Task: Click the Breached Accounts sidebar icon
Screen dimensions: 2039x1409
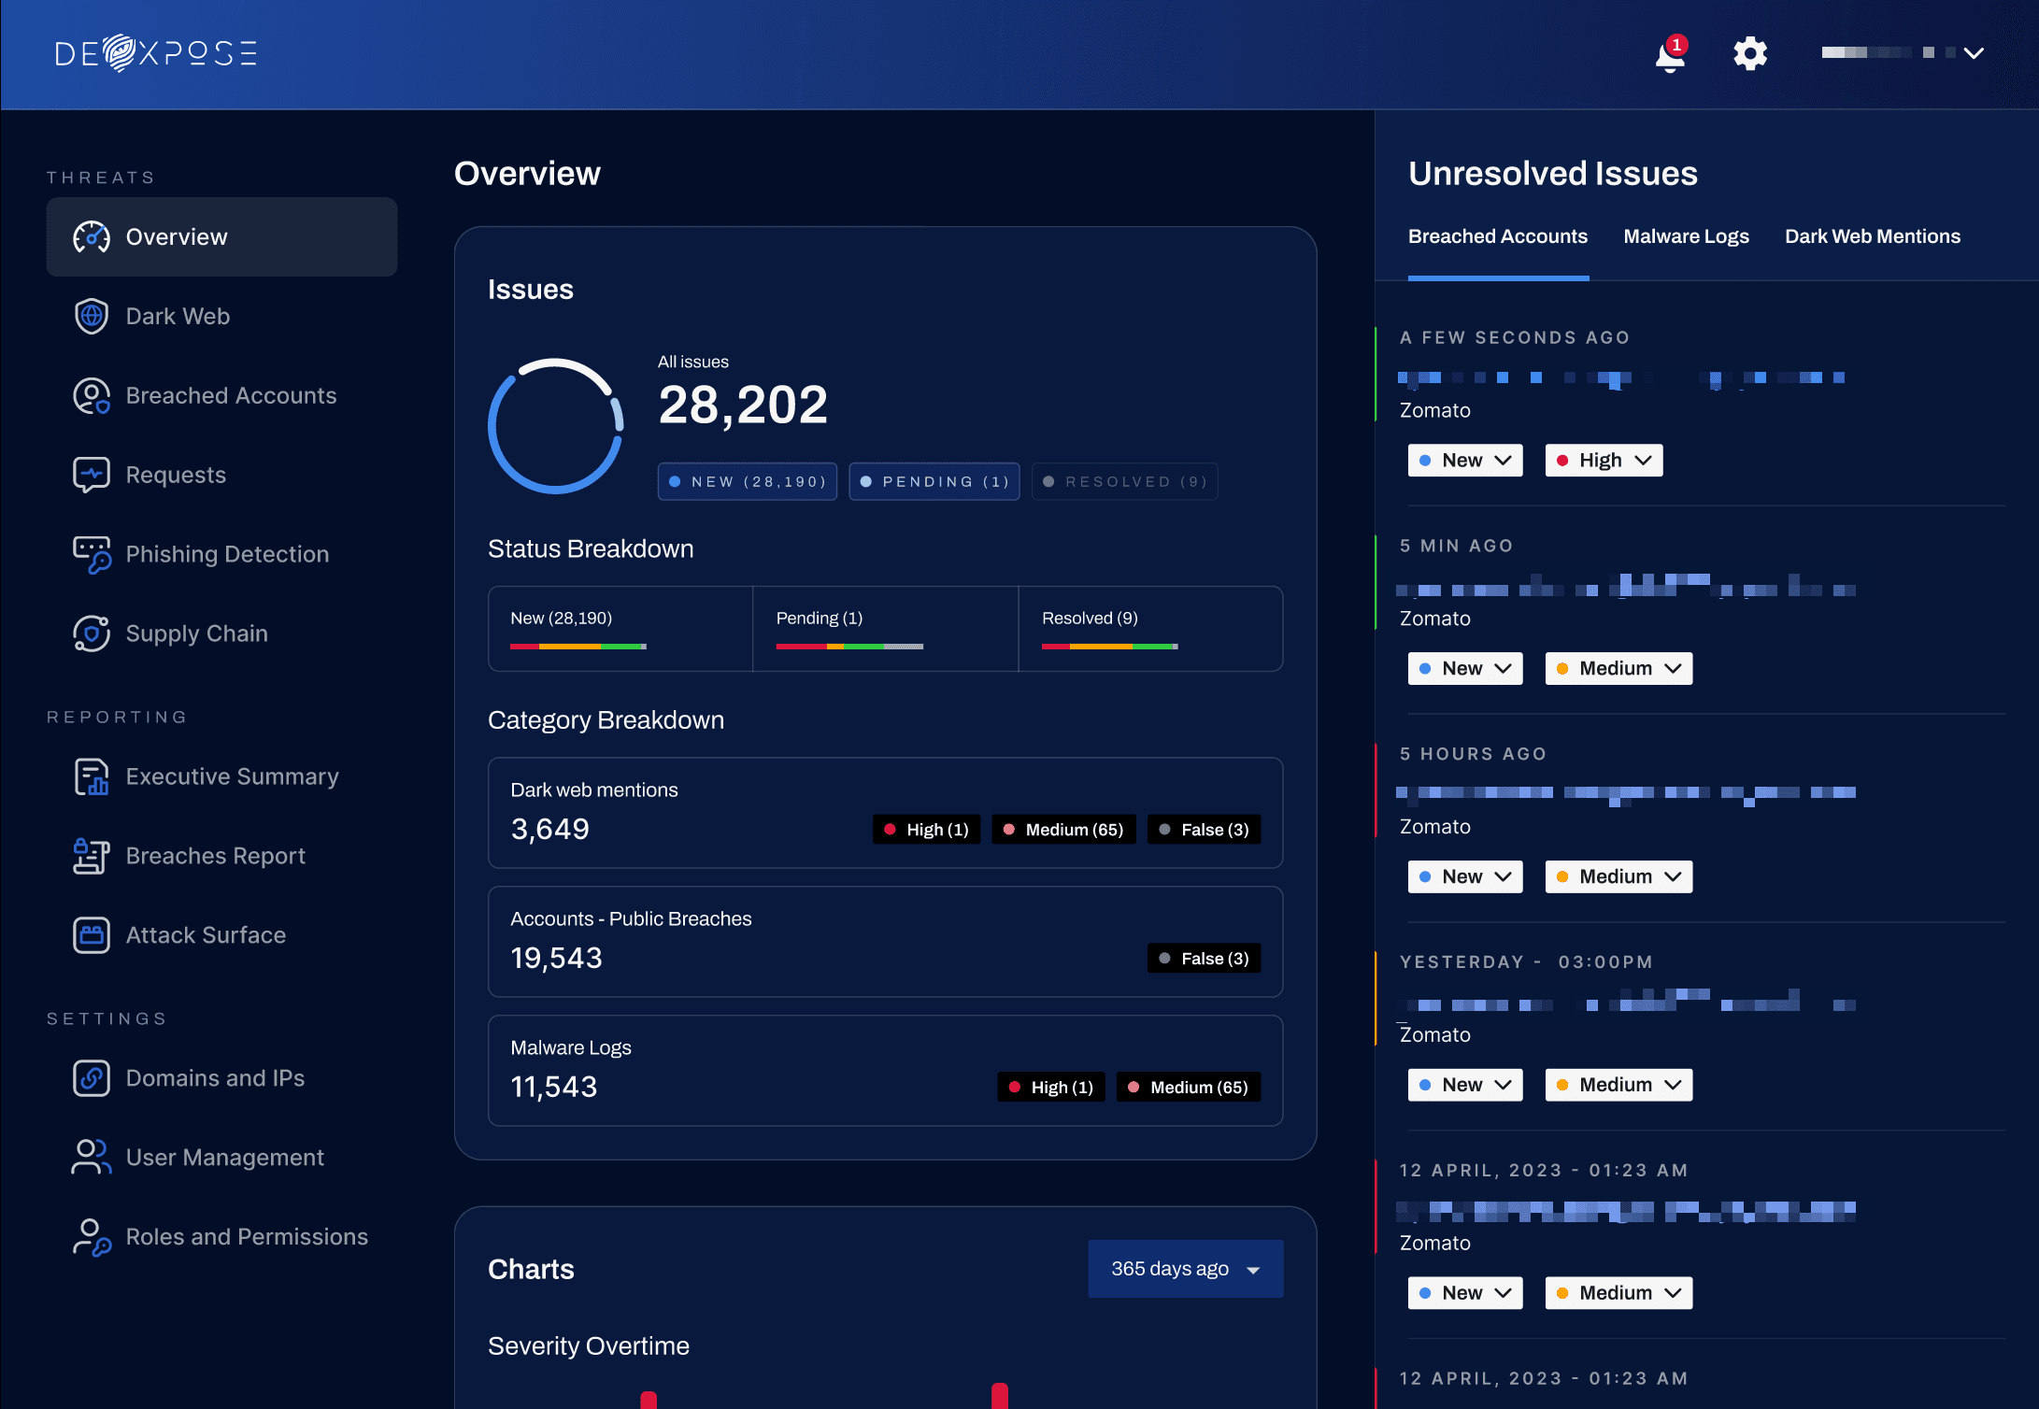Action: click(x=92, y=396)
